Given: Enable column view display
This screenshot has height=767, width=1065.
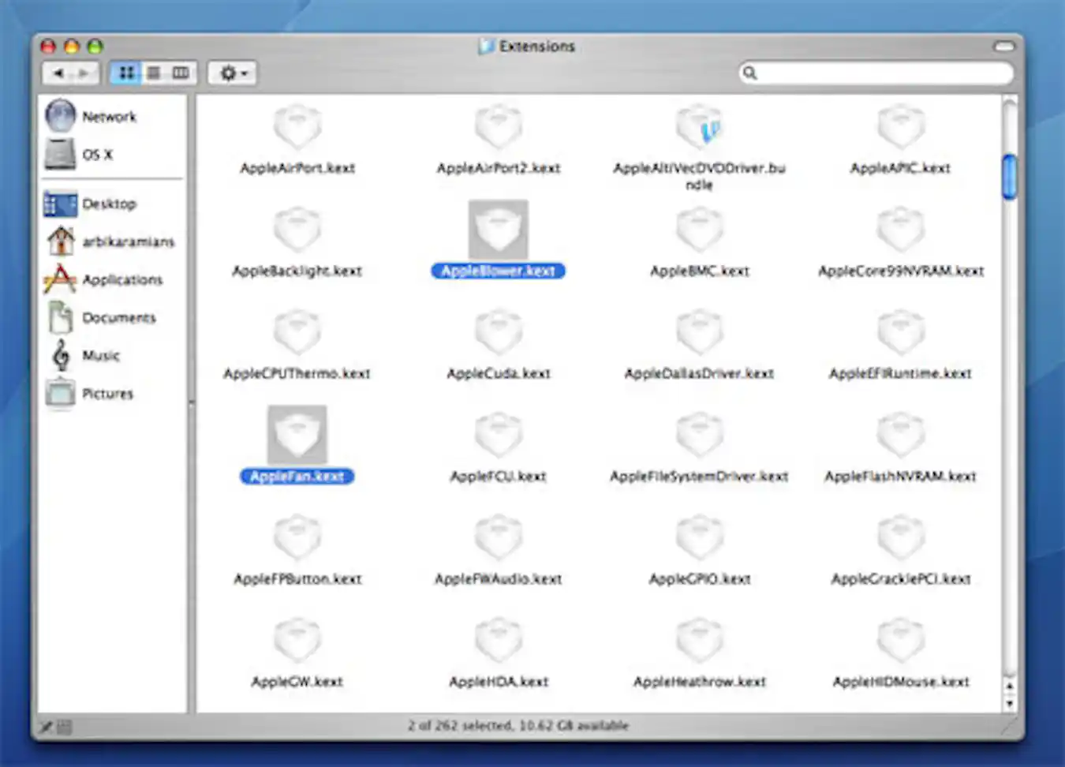Looking at the screenshot, I should (180, 73).
